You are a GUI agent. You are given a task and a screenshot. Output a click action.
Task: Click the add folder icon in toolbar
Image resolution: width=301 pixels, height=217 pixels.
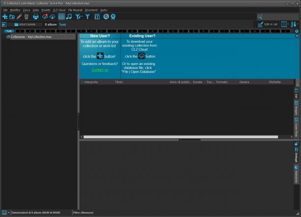point(12,17)
